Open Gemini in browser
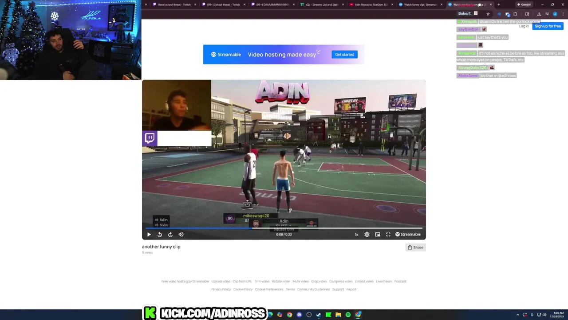 (x=524, y=4)
